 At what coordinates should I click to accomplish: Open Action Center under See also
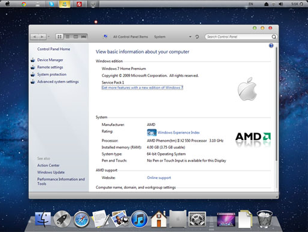tap(48, 165)
